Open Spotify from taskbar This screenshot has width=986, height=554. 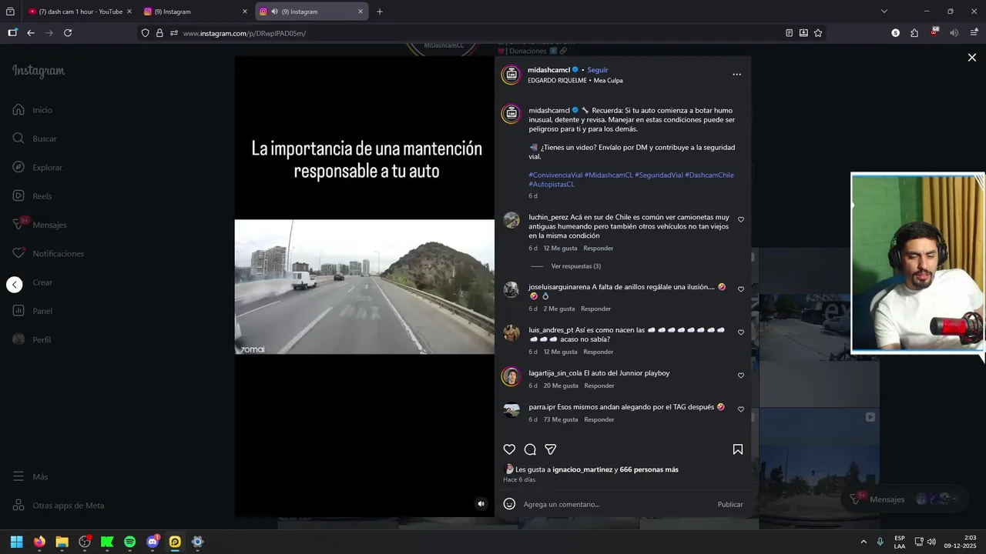click(129, 542)
